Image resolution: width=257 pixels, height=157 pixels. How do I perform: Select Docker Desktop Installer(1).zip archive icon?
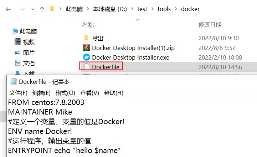87,47
